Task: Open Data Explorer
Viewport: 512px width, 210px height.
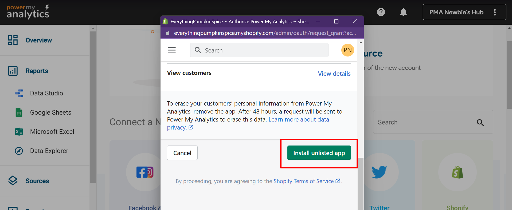Action: (x=49, y=151)
